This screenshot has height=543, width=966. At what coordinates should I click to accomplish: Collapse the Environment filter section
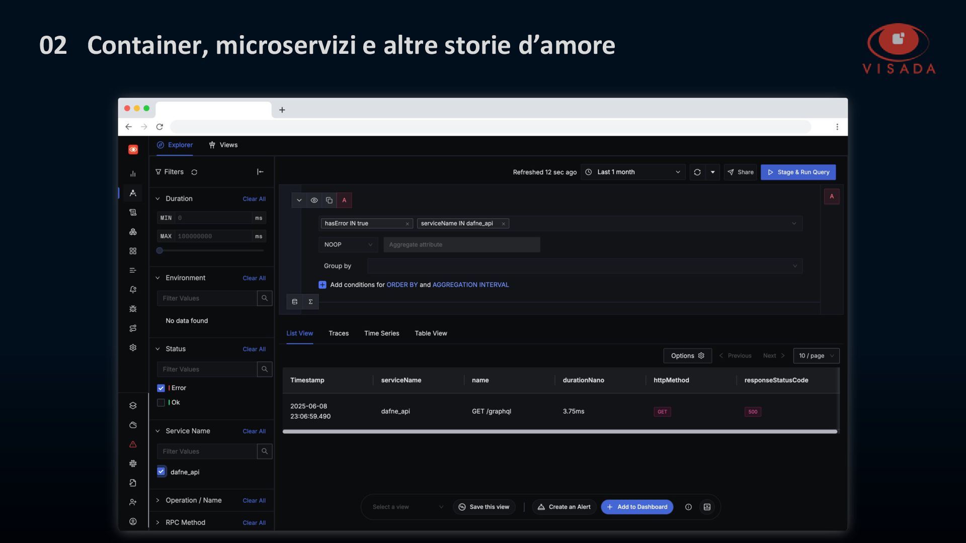[x=157, y=278]
